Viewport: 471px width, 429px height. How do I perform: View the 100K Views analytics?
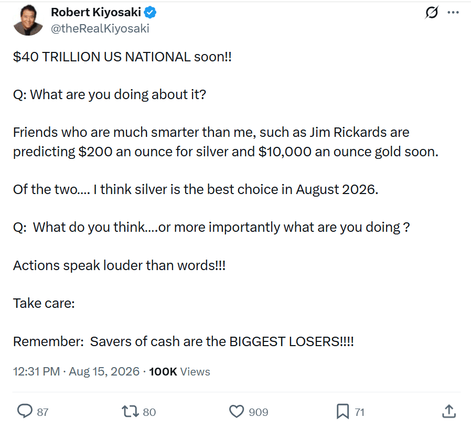tap(179, 372)
